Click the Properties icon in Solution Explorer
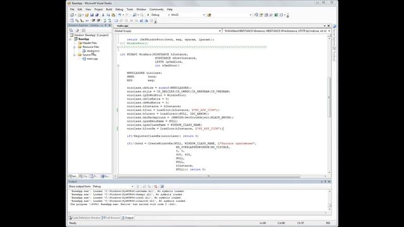 click(x=71, y=30)
